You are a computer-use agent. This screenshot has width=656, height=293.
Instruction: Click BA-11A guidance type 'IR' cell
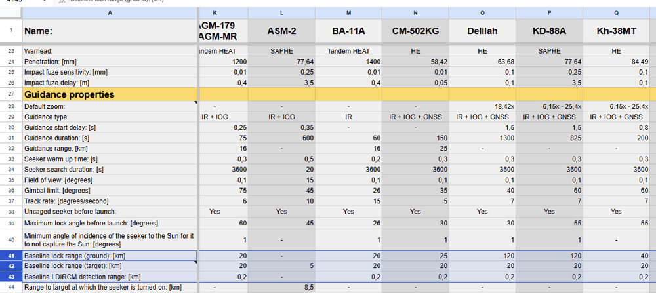tap(348, 117)
